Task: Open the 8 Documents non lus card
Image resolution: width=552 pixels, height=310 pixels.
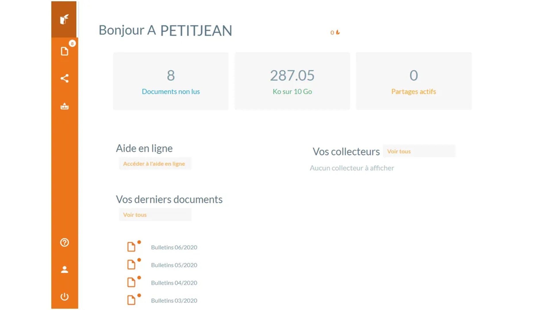Action: (171, 81)
